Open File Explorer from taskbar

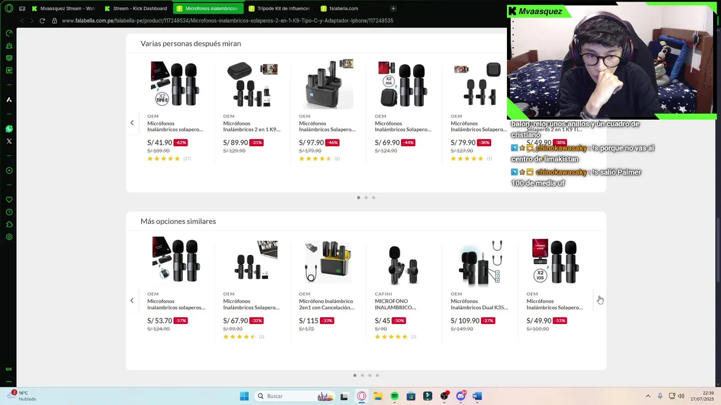(377, 396)
